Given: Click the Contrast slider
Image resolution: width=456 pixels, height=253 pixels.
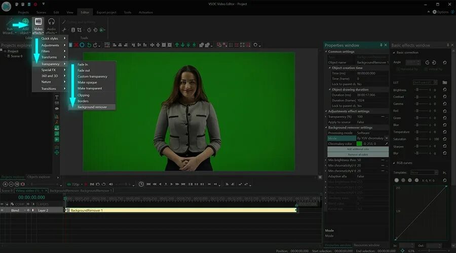Looking at the screenshot, I should click(x=423, y=97).
